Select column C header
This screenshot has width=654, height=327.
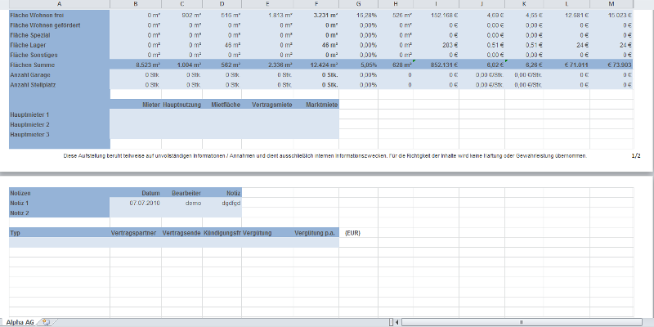click(181, 4)
